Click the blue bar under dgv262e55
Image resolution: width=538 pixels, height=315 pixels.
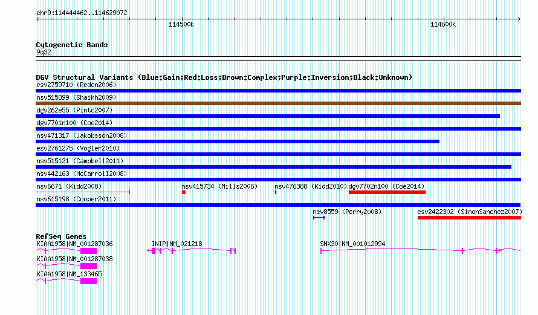coord(268,116)
